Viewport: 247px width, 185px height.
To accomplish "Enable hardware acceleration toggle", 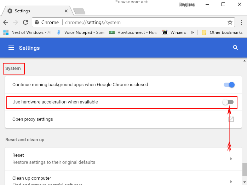I will 228,102.
